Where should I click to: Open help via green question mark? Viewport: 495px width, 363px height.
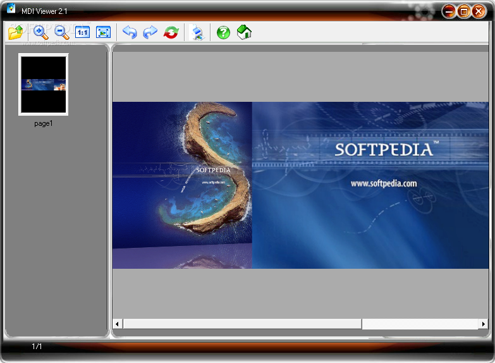(x=223, y=32)
